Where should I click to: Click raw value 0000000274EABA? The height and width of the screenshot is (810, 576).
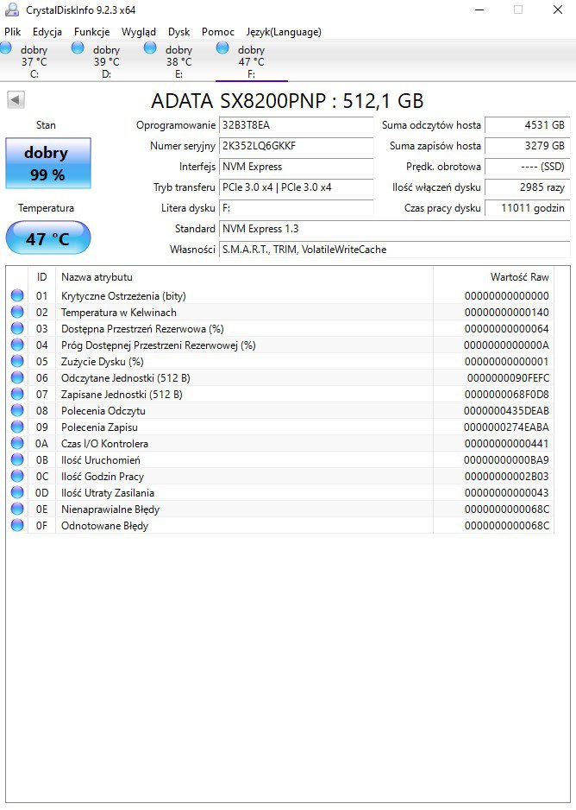coord(506,427)
